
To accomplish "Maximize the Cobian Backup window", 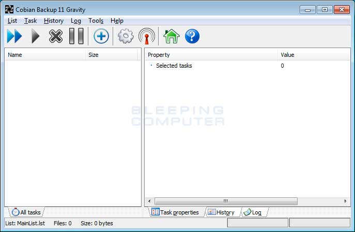I will [325, 10].
